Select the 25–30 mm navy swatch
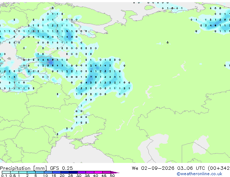The image size is (230, 177). [73, 172]
